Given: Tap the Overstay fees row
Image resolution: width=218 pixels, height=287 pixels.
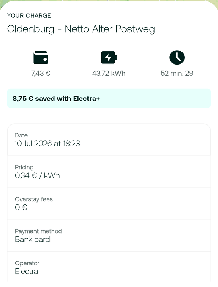Looking at the screenshot, I should pyautogui.click(x=109, y=204).
